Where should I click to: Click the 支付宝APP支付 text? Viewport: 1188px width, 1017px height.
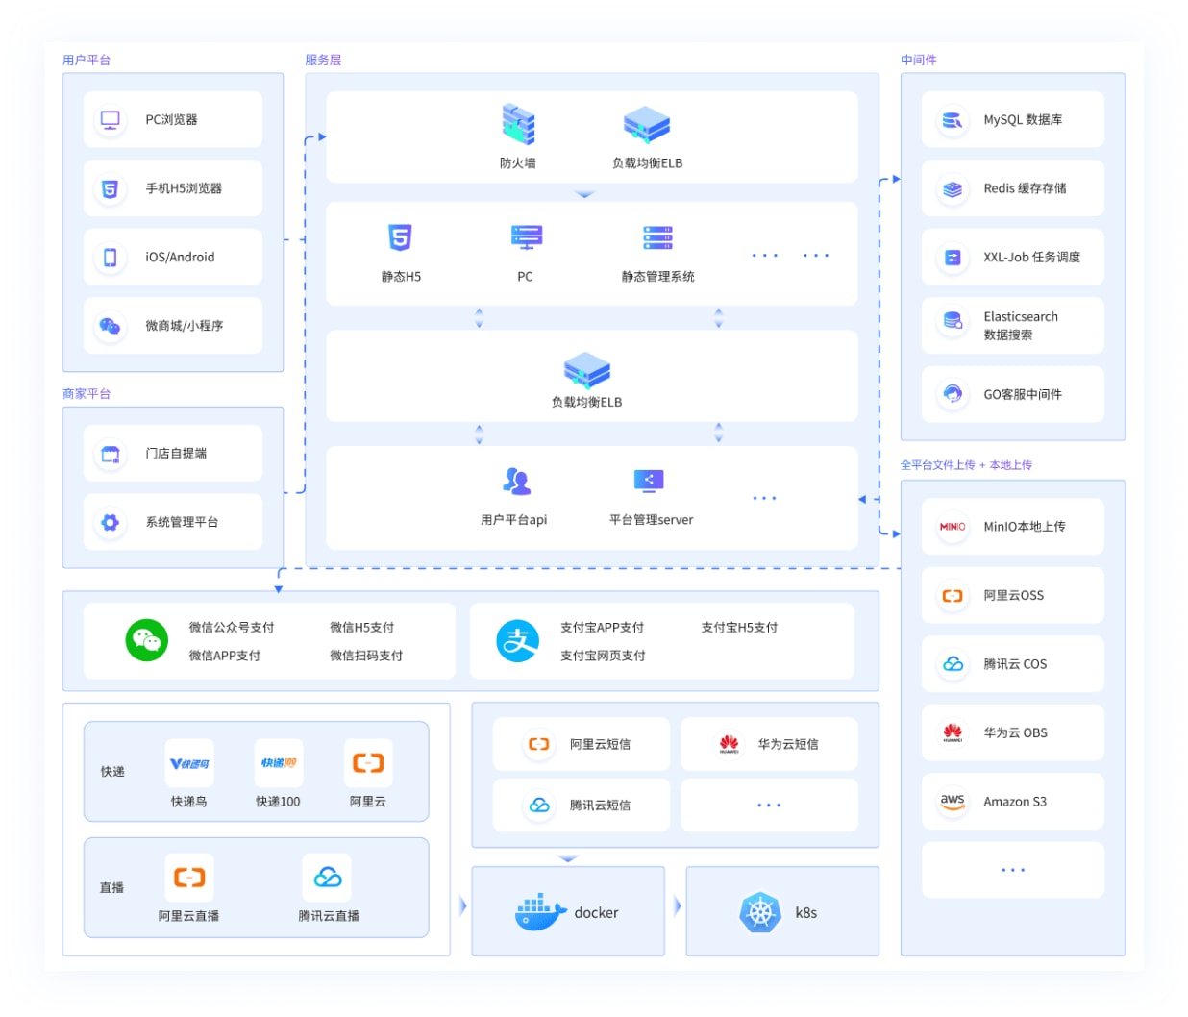coord(603,628)
